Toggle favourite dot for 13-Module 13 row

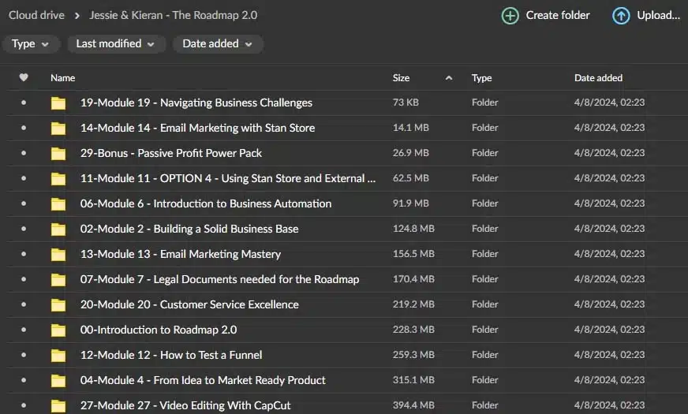click(x=24, y=254)
